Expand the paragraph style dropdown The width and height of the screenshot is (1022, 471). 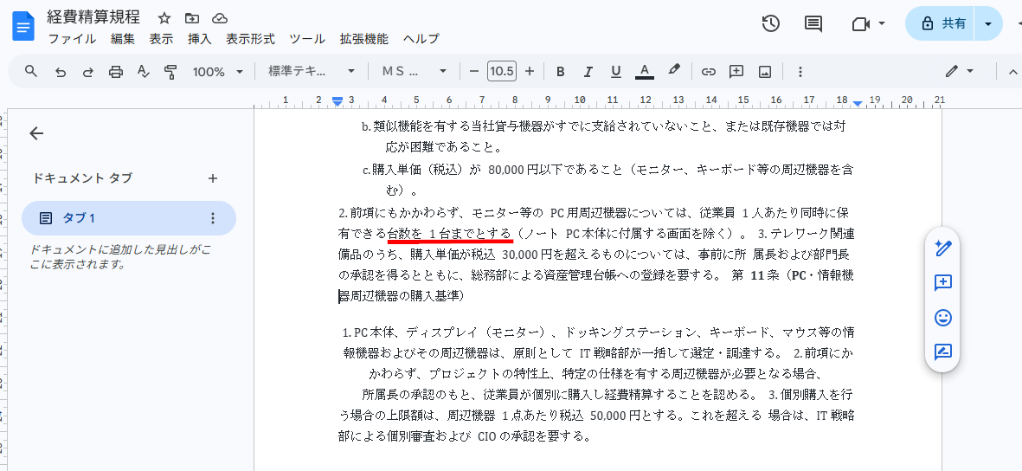click(x=312, y=72)
